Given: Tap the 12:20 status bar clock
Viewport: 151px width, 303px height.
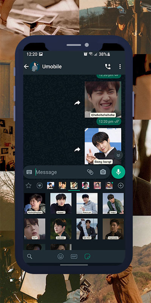Looking at the screenshot, I should (x=32, y=54).
